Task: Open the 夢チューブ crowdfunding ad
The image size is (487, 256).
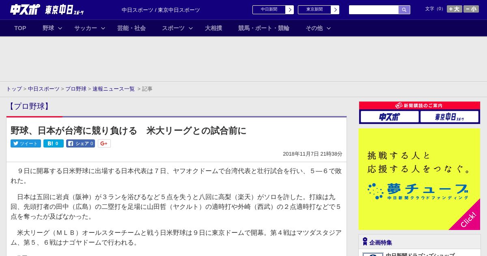Action: click(419, 179)
